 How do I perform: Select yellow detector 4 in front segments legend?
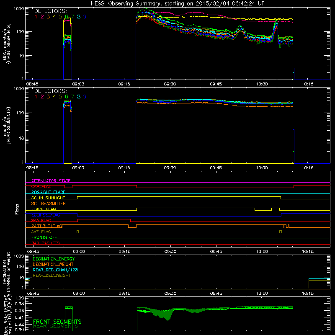tap(54, 16)
